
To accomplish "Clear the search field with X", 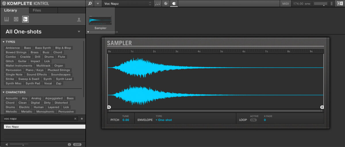I will 75,119.
